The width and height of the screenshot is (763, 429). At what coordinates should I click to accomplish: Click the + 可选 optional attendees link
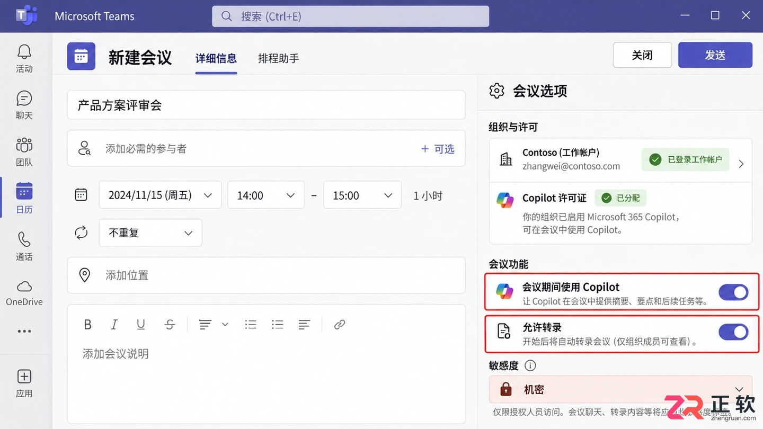438,149
